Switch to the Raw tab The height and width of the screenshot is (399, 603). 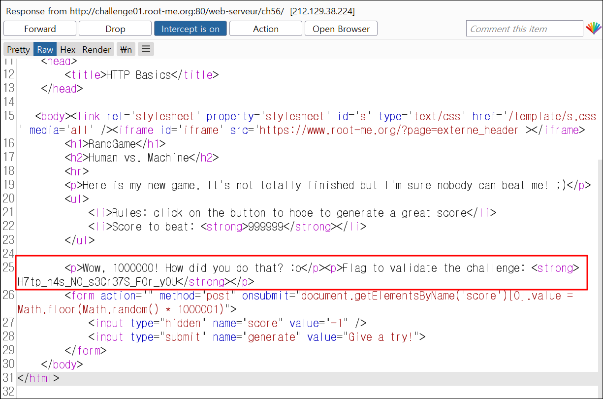click(x=45, y=49)
